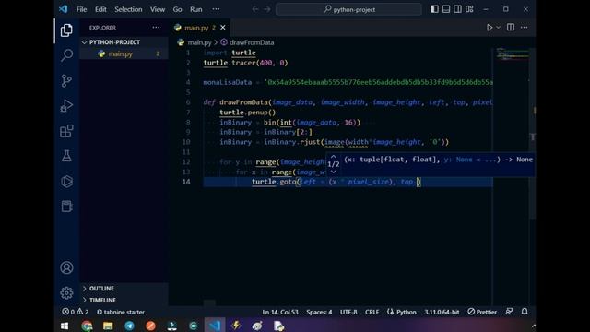Open editor More Actions ellipsis
Viewport: 590px width, 332px height.
pos(525,27)
